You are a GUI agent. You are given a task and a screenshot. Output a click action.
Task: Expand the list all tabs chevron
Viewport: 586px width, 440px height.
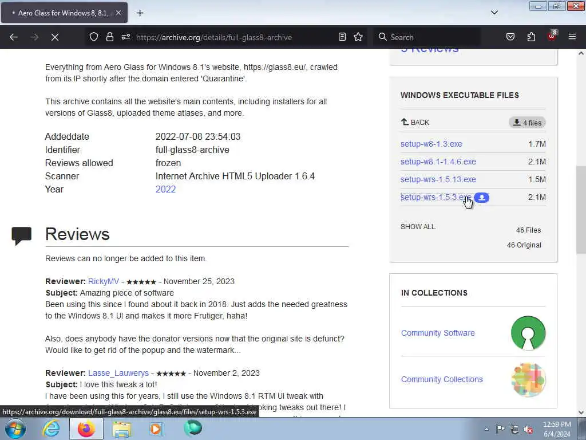point(494,13)
